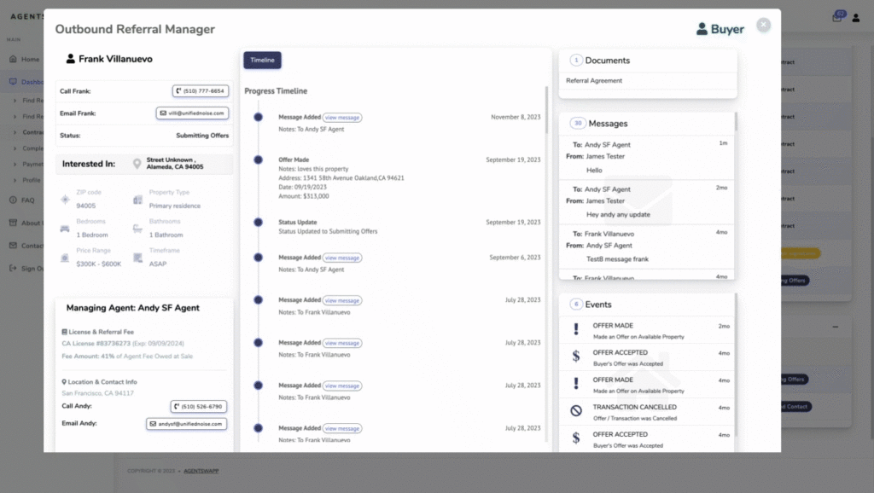Click the TRANSACTION CANCELLED event row
Viewport: 874px width, 493px height.
point(647,412)
